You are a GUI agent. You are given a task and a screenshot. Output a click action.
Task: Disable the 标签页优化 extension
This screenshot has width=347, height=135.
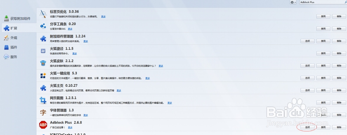[323, 17]
